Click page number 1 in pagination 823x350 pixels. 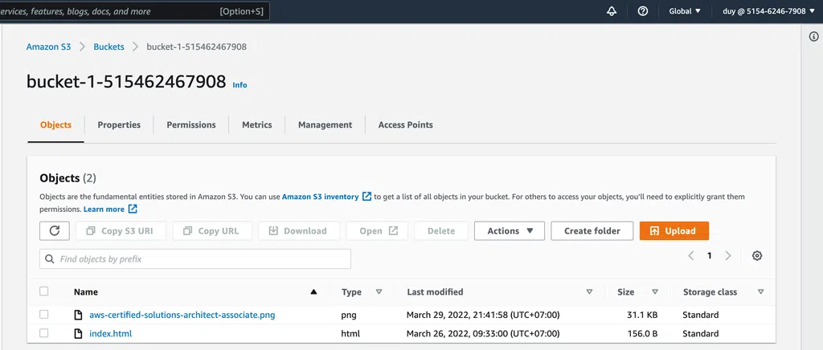point(709,256)
